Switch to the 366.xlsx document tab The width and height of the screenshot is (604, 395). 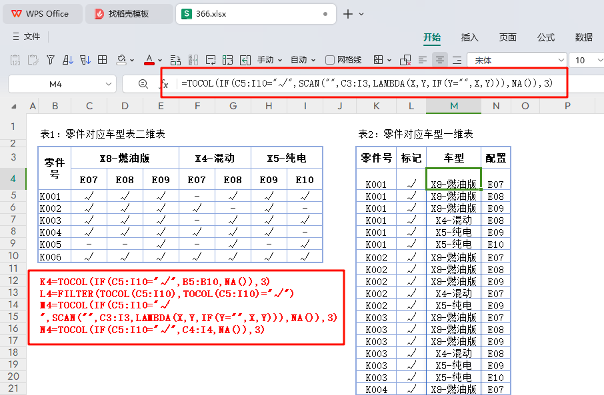[x=256, y=14]
